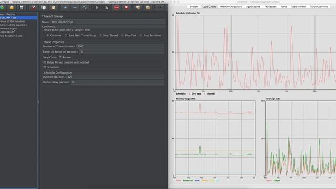Select View Results in Table node
This screenshot has width=336, height=189.
(11, 36)
